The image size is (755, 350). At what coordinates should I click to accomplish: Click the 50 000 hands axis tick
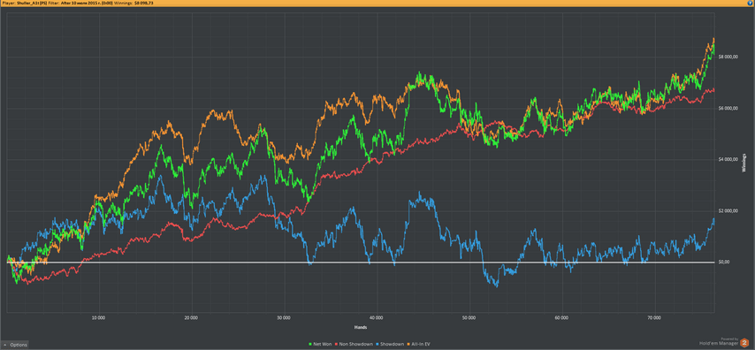pyautogui.click(x=469, y=318)
